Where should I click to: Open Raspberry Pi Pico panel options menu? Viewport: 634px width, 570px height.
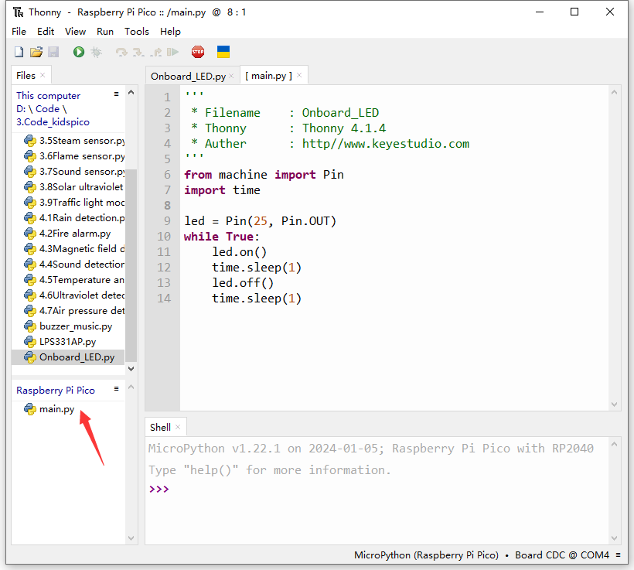117,389
